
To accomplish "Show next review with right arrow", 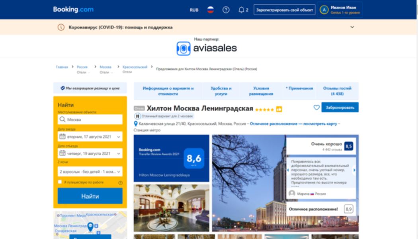I will click(x=354, y=170).
